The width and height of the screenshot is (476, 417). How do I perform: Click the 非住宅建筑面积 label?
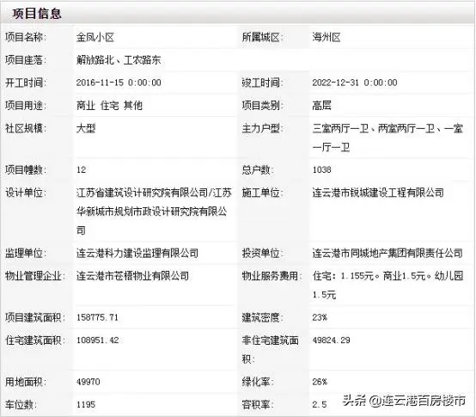(x=270, y=350)
